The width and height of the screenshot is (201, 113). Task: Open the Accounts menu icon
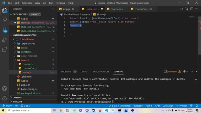[x=4, y=89]
